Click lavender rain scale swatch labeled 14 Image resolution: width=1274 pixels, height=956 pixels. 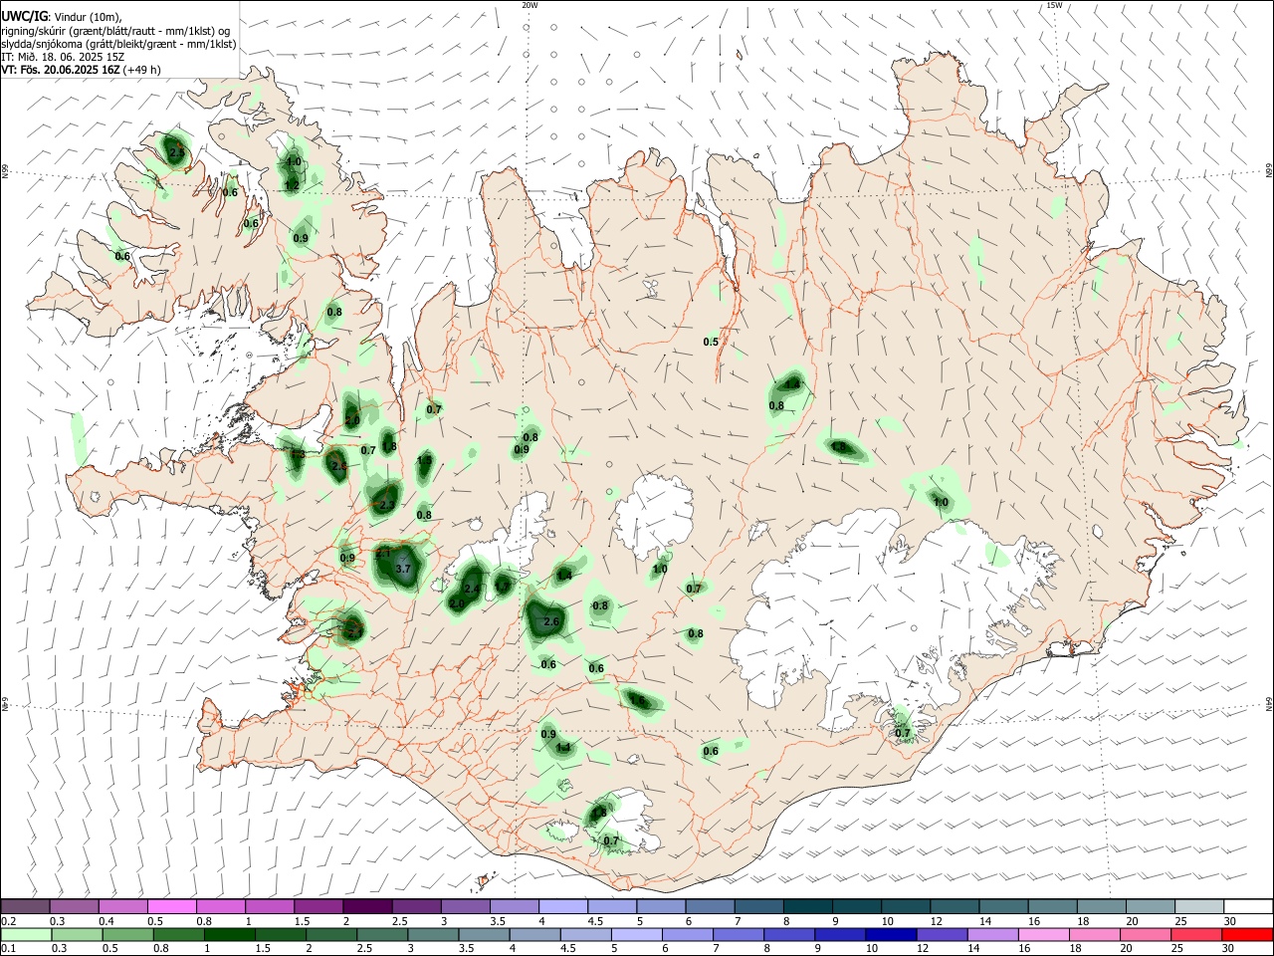pyautogui.click(x=991, y=934)
